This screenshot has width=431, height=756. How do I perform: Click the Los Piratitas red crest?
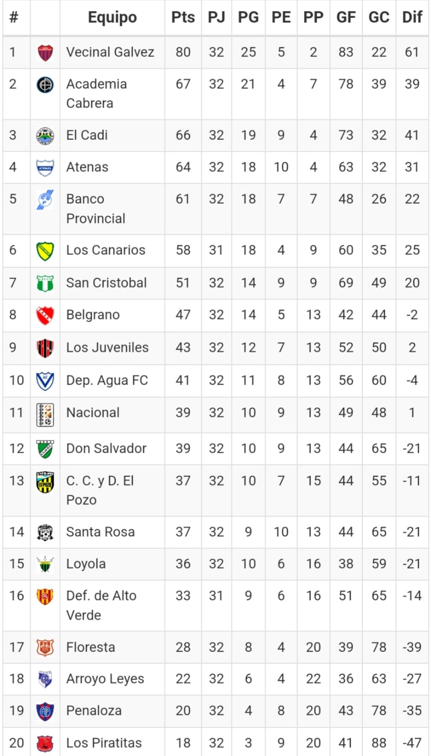(x=45, y=743)
